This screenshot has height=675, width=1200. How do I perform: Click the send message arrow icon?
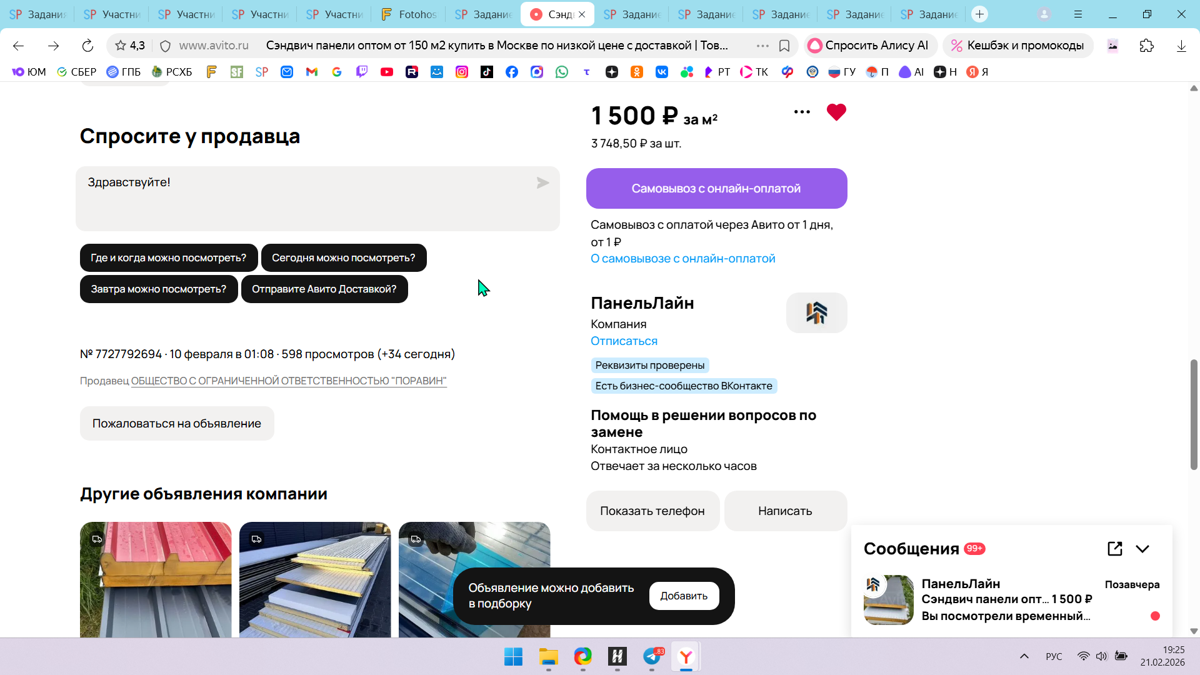click(542, 182)
